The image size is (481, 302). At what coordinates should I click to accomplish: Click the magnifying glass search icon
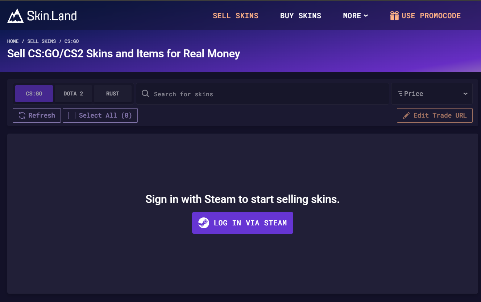point(145,94)
